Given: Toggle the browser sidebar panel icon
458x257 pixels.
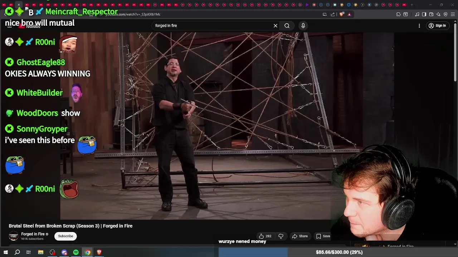Looking at the screenshot, I should click(x=424, y=14).
